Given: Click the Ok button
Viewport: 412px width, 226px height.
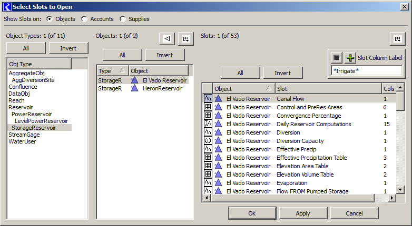Looking at the screenshot, I should coord(252,213).
